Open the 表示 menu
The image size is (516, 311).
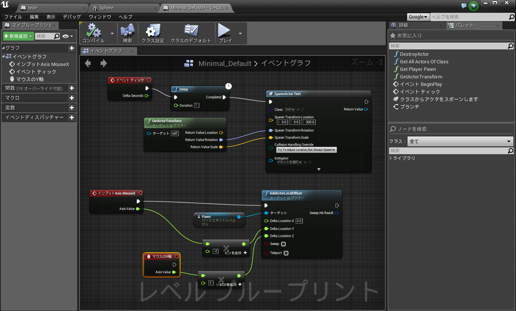[x=51, y=17]
